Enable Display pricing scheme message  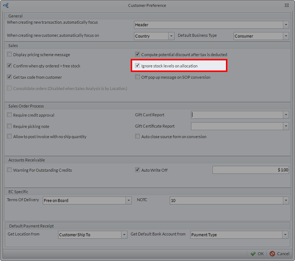click(x=10, y=54)
